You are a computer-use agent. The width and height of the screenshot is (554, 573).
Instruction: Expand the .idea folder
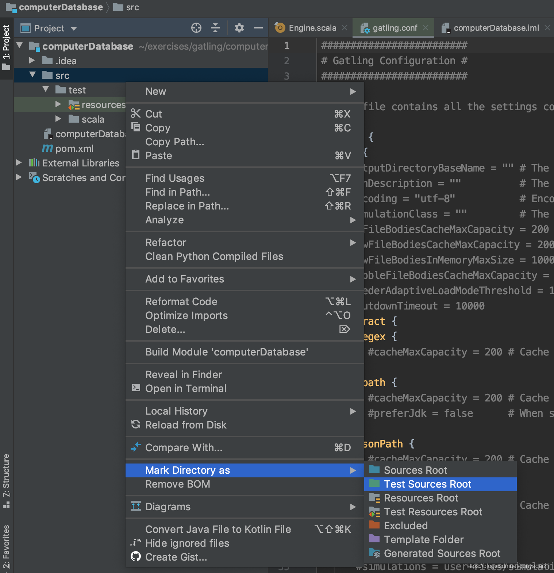pos(32,60)
